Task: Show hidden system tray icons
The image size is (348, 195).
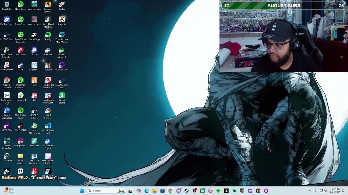Action: [309, 191]
